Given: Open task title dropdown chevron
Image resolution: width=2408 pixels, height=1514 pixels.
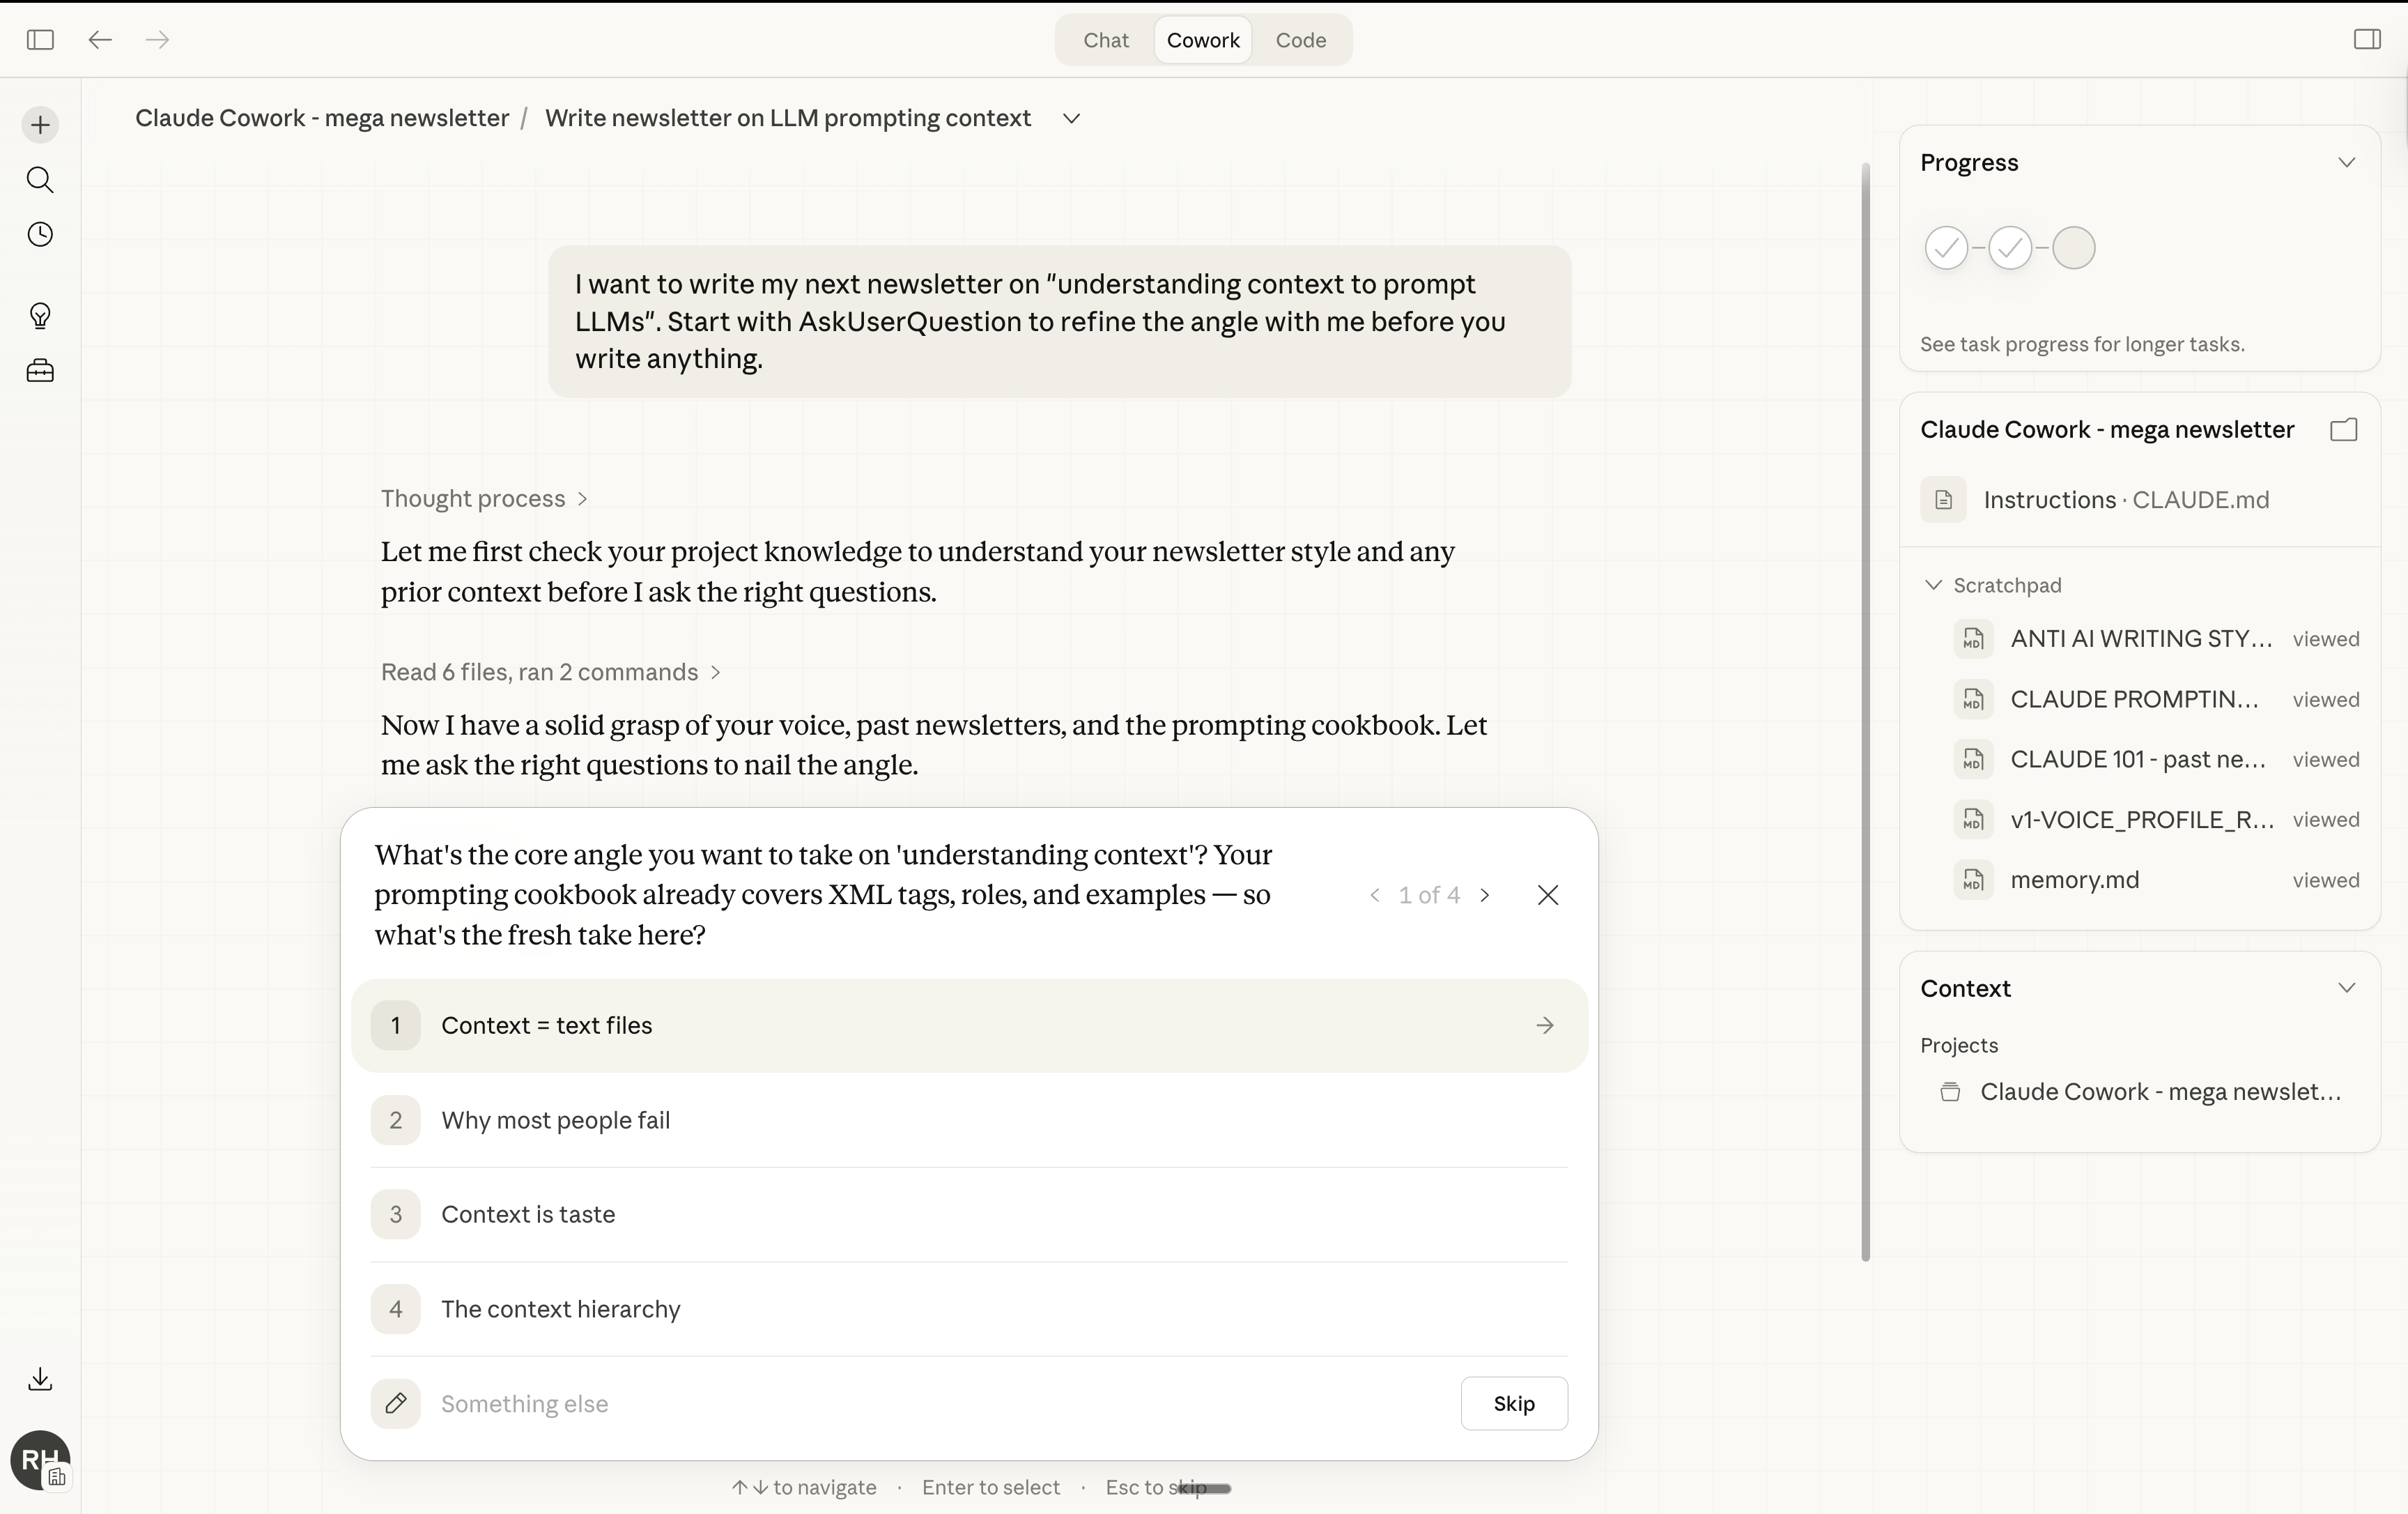Looking at the screenshot, I should pos(1071,119).
